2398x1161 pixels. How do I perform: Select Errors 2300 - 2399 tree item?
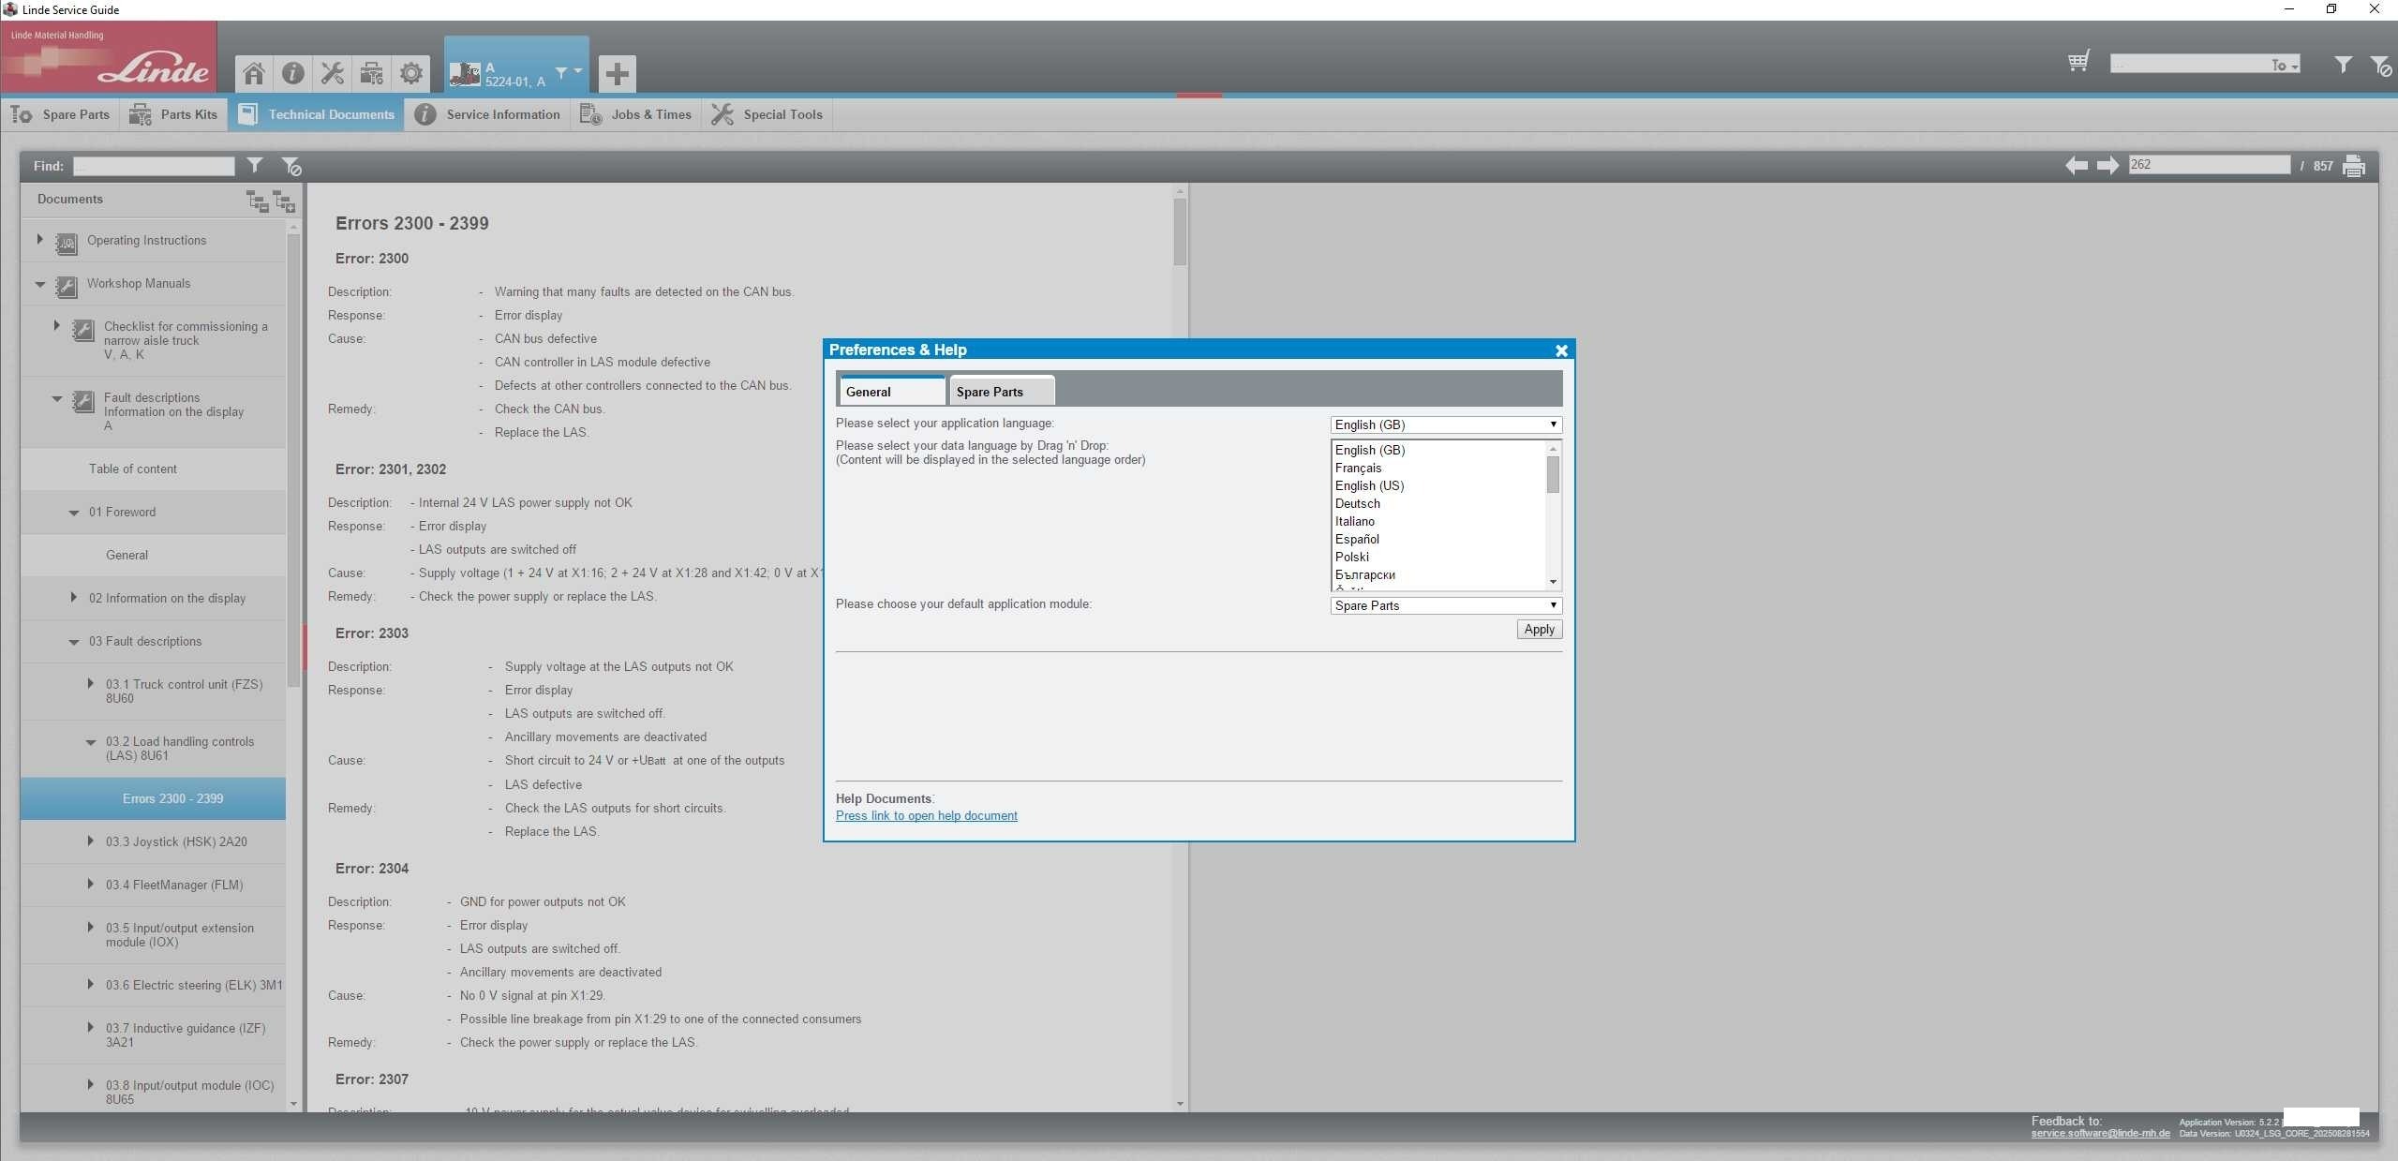(153, 798)
